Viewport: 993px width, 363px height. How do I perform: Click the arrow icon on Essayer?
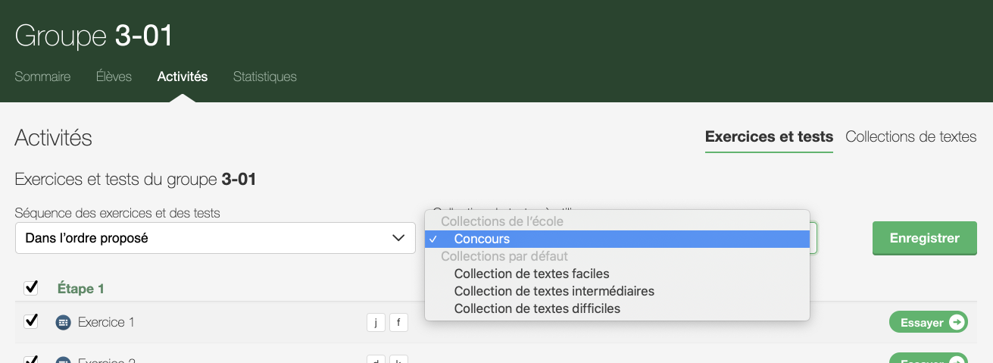click(x=957, y=322)
